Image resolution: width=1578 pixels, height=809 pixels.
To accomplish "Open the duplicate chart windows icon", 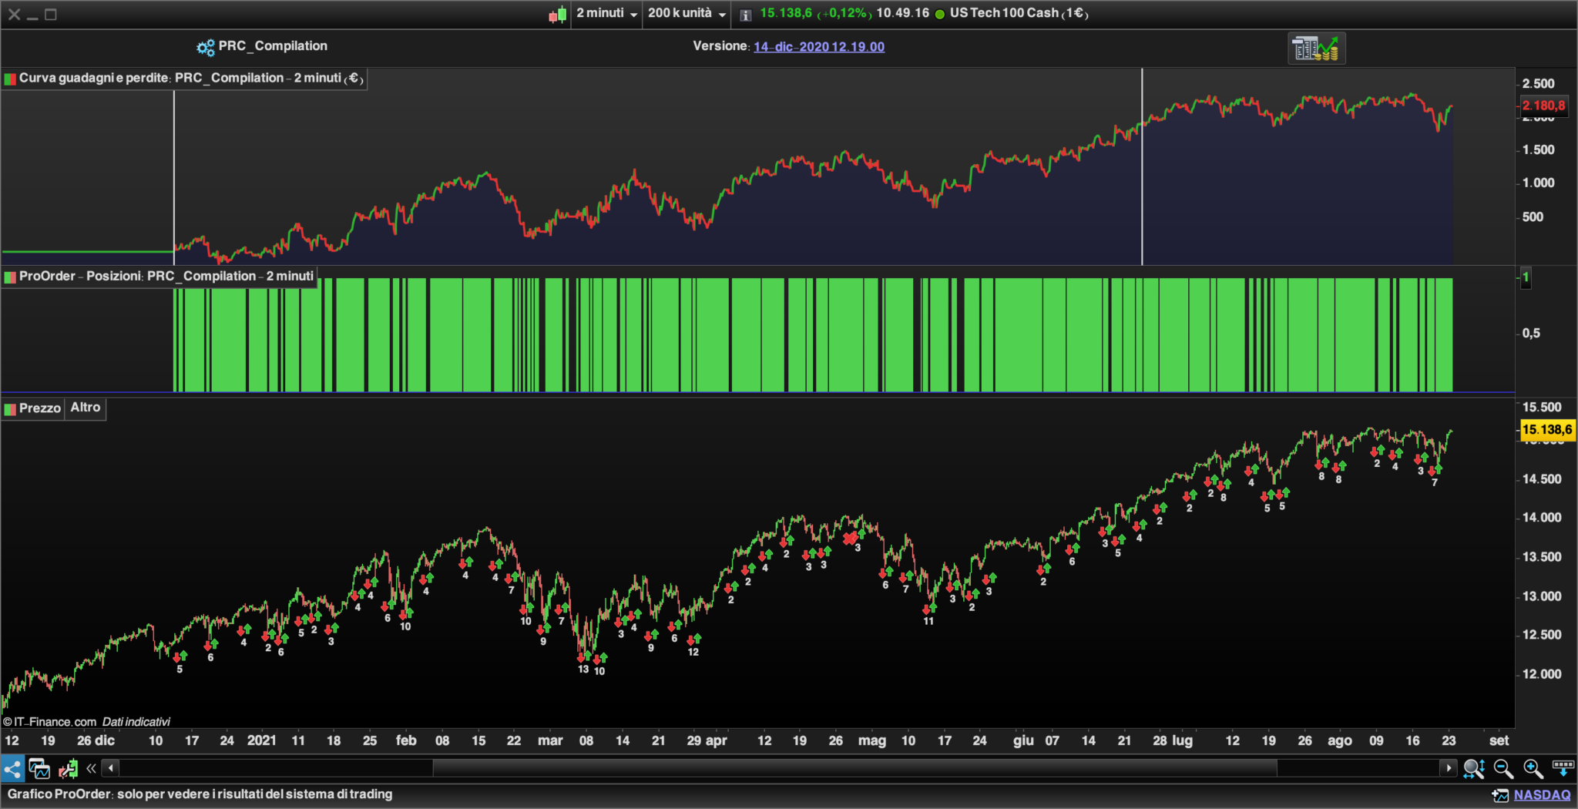I will (39, 768).
